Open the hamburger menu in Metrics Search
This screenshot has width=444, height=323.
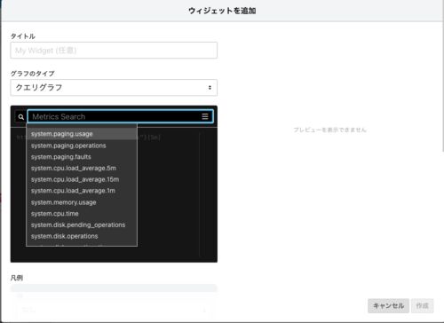(x=205, y=116)
